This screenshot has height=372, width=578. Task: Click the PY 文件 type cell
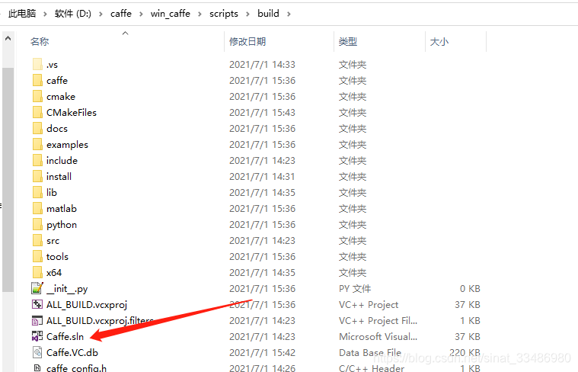click(x=355, y=289)
